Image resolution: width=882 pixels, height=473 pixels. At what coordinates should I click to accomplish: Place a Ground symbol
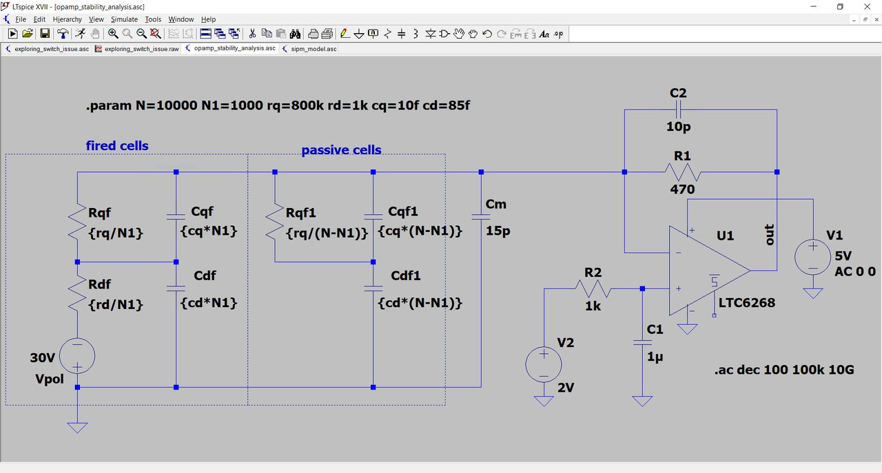click(359, 34)
